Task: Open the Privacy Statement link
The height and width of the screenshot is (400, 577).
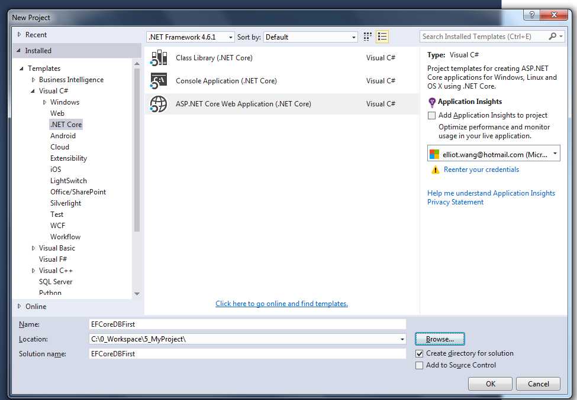Action: coord(455,202)
